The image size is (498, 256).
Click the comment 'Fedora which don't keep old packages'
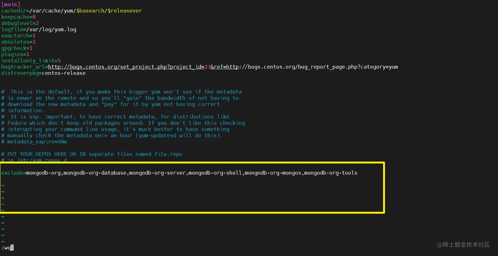[123, 123]
